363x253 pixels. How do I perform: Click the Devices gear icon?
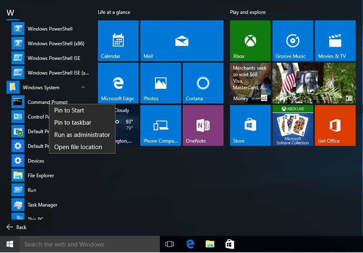[18, 161]
